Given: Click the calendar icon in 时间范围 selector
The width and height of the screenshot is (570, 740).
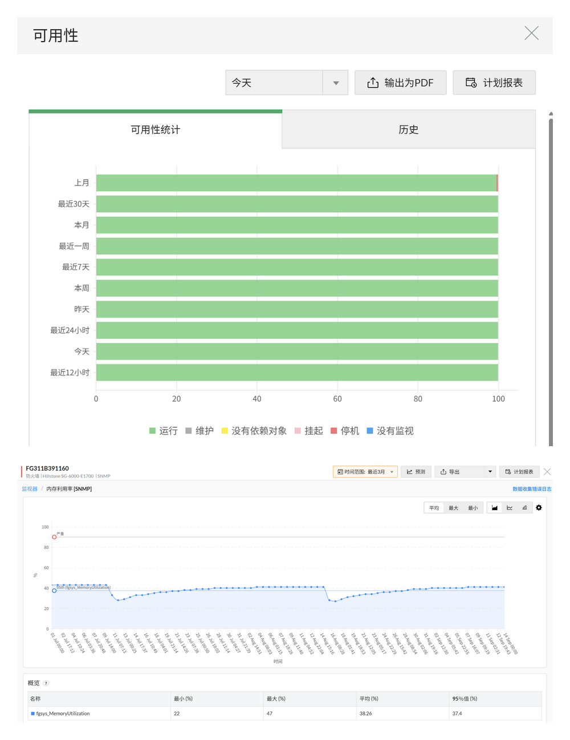Looking at the screenshot, I should [341, 472].
